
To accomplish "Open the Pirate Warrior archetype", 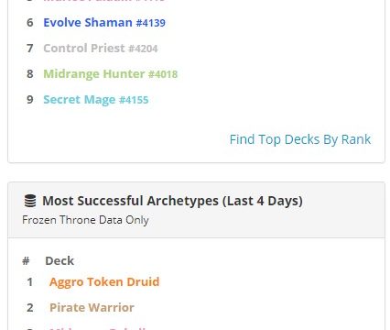I will coord(92,307).
